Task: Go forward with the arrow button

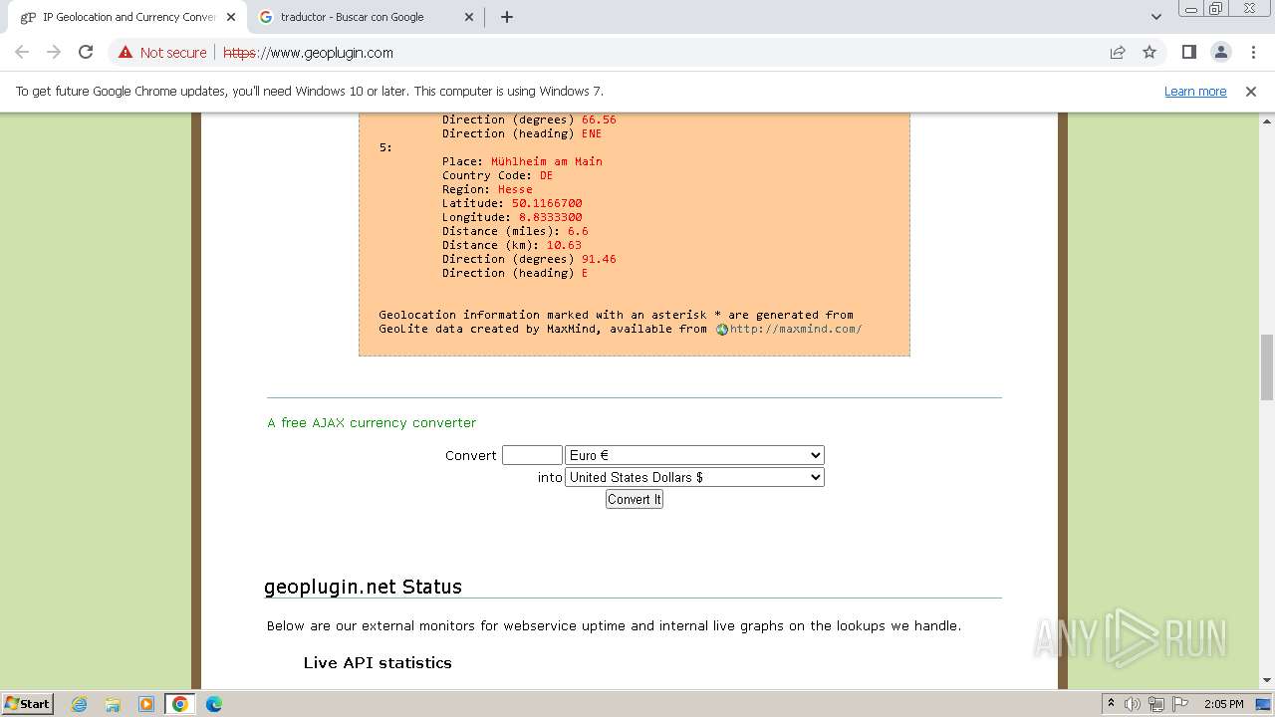Action: (54, 53)
